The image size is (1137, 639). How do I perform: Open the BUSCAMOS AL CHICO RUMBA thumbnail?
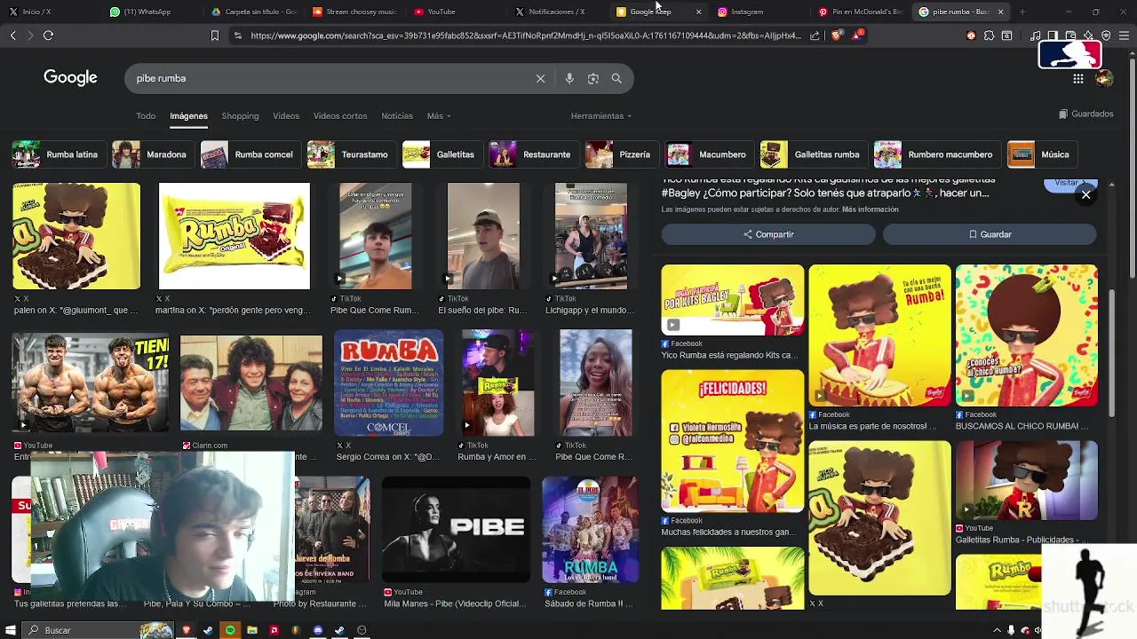click(1026, 335)
